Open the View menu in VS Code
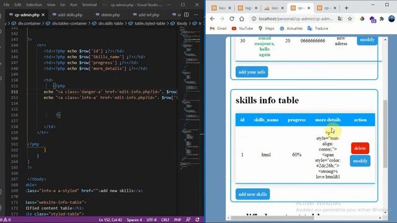The image size is (397, 223). point(51,5)
